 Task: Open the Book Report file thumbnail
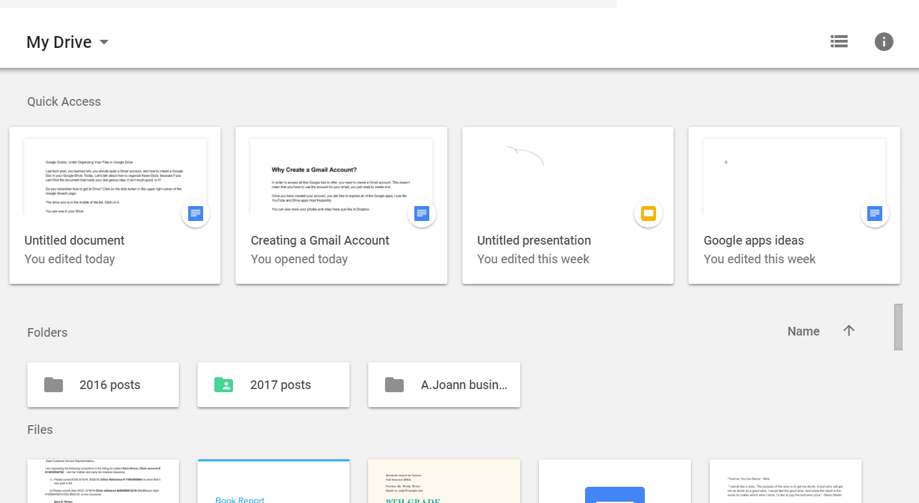pos(274,481)
